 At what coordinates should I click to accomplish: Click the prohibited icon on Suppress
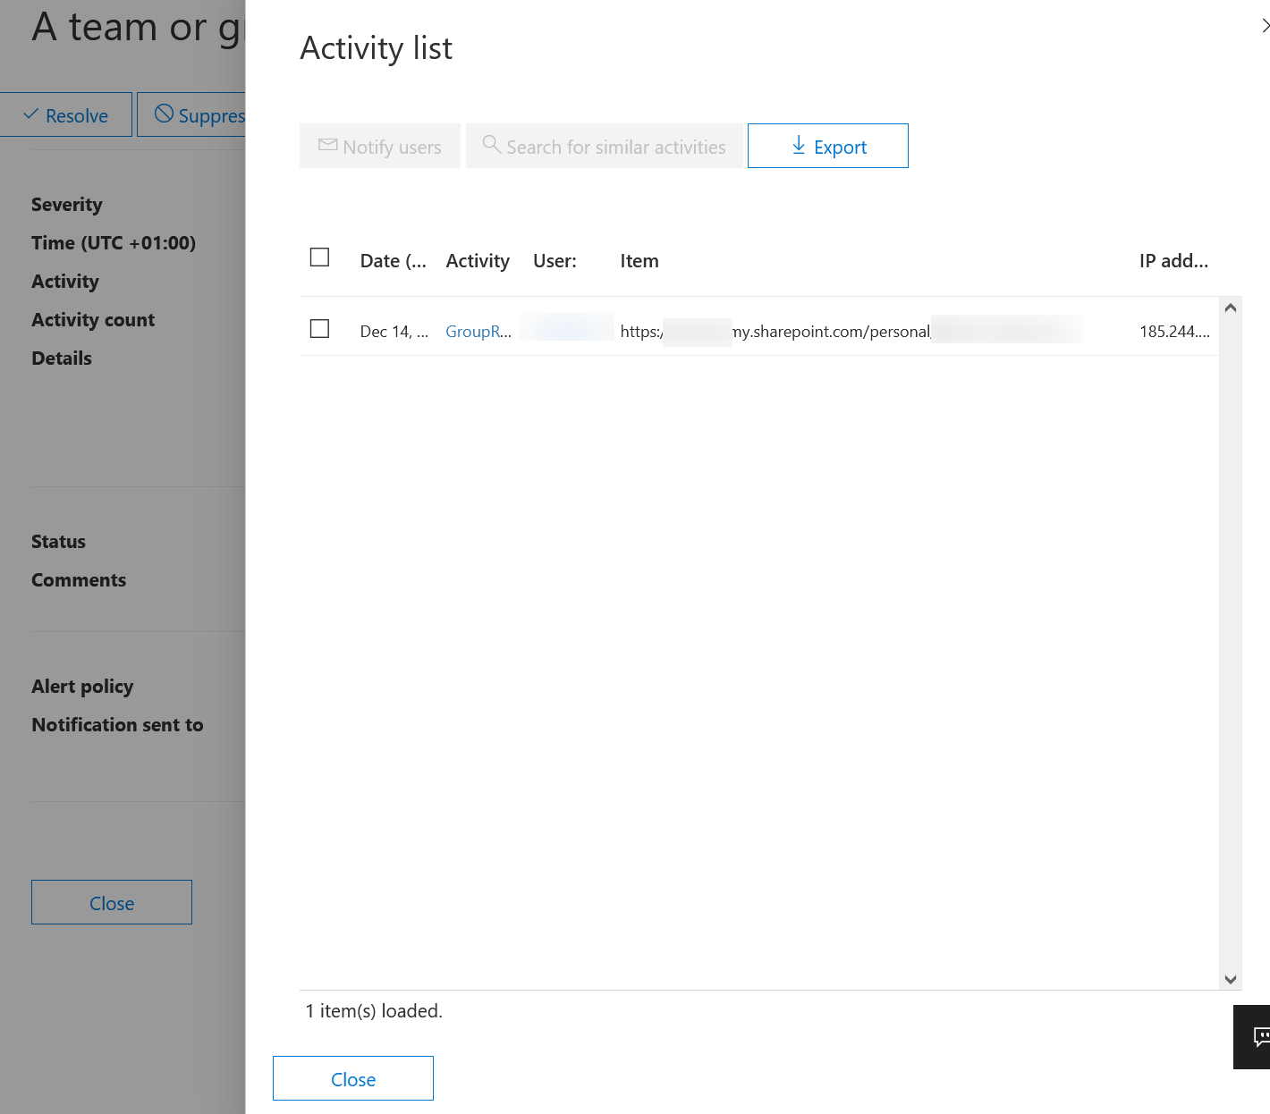pos(164,114)
